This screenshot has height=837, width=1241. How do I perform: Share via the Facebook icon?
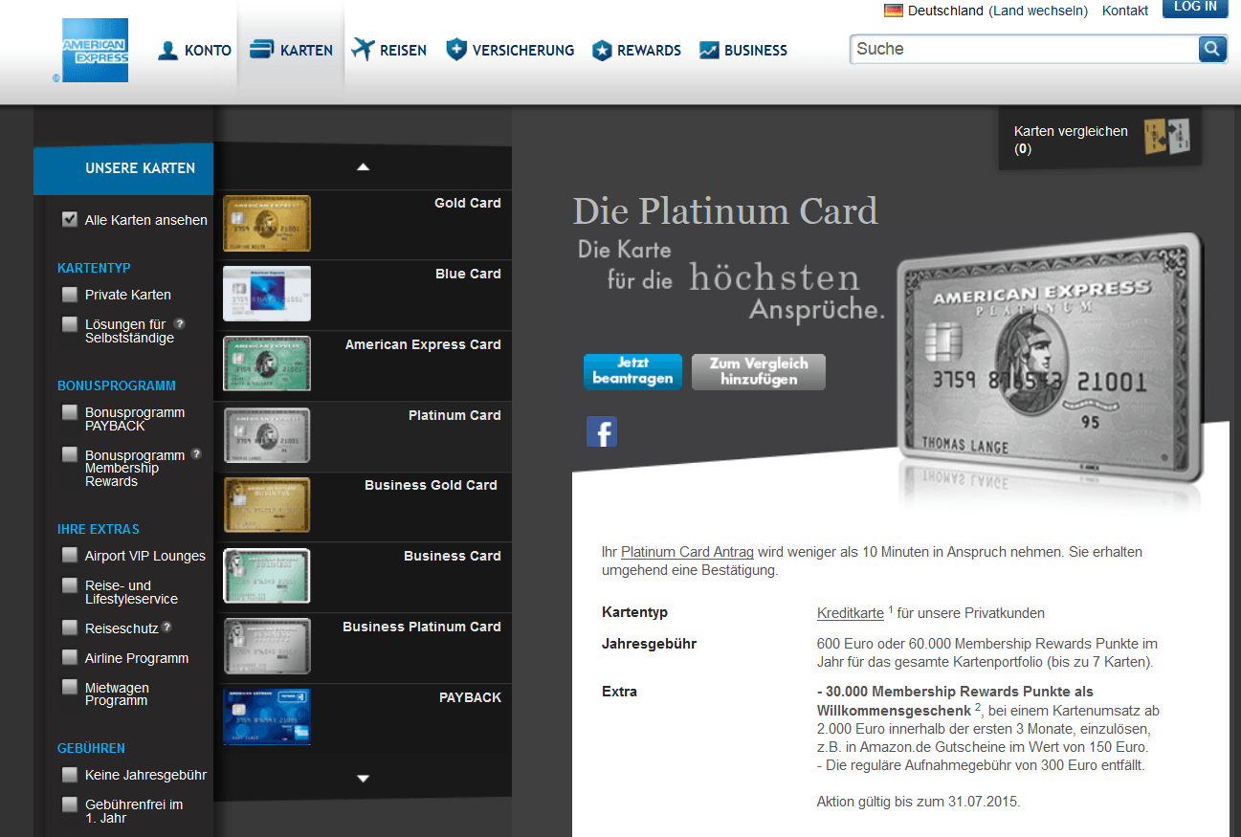point(602,432)
